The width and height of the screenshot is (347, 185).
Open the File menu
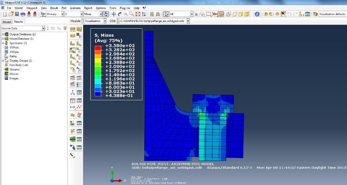[9, 8]
